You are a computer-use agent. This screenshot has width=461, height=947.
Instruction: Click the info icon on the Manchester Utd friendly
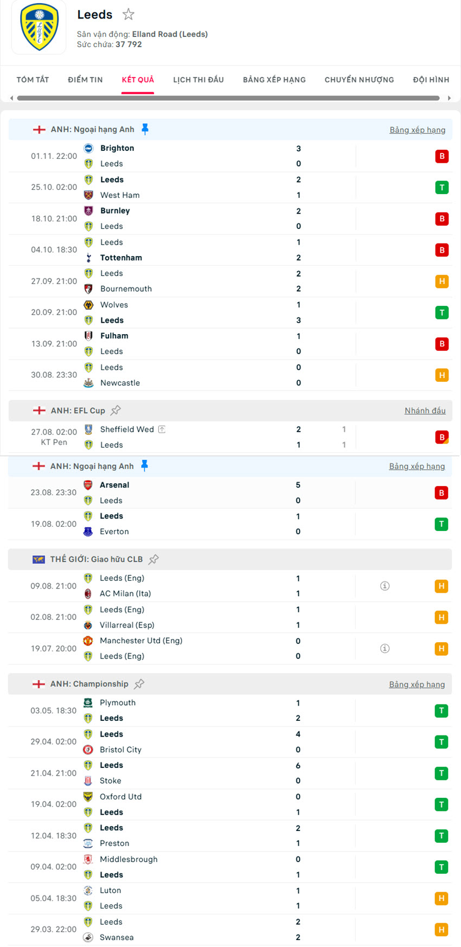click(385, 648)
